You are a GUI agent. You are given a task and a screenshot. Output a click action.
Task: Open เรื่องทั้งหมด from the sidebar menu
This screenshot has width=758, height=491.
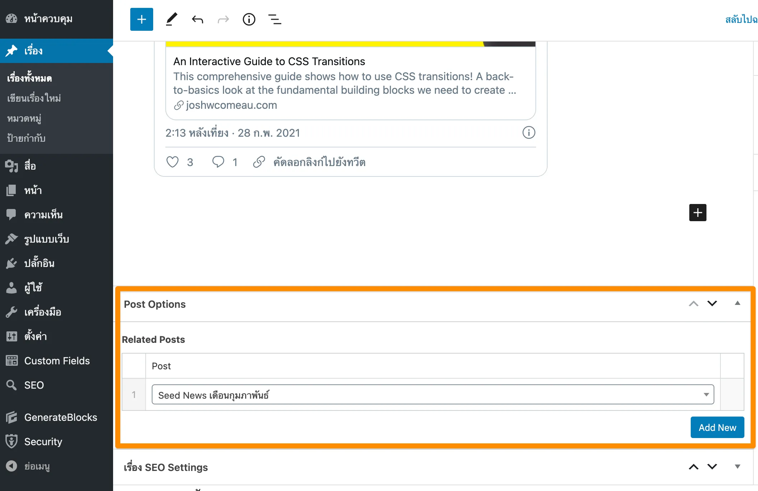click(x=29, y=78)
